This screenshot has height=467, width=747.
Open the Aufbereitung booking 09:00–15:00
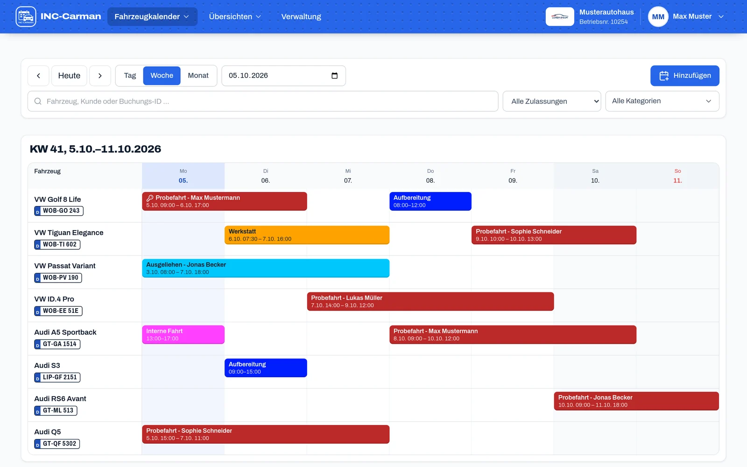(x=266, y=368)
